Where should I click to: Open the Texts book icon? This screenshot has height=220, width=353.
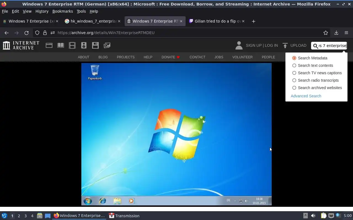coord(61,45)
